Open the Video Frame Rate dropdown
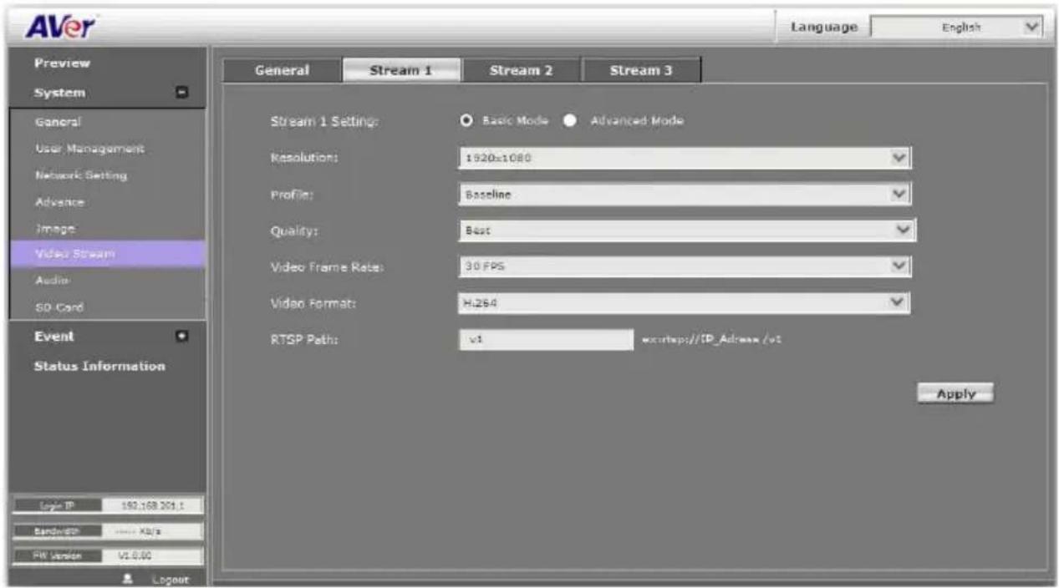The image size is (1059, 588). 685,266
